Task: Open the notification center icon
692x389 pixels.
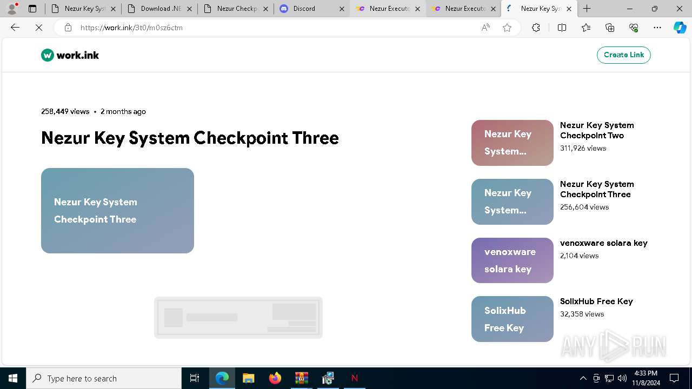Action: (675, 378)
